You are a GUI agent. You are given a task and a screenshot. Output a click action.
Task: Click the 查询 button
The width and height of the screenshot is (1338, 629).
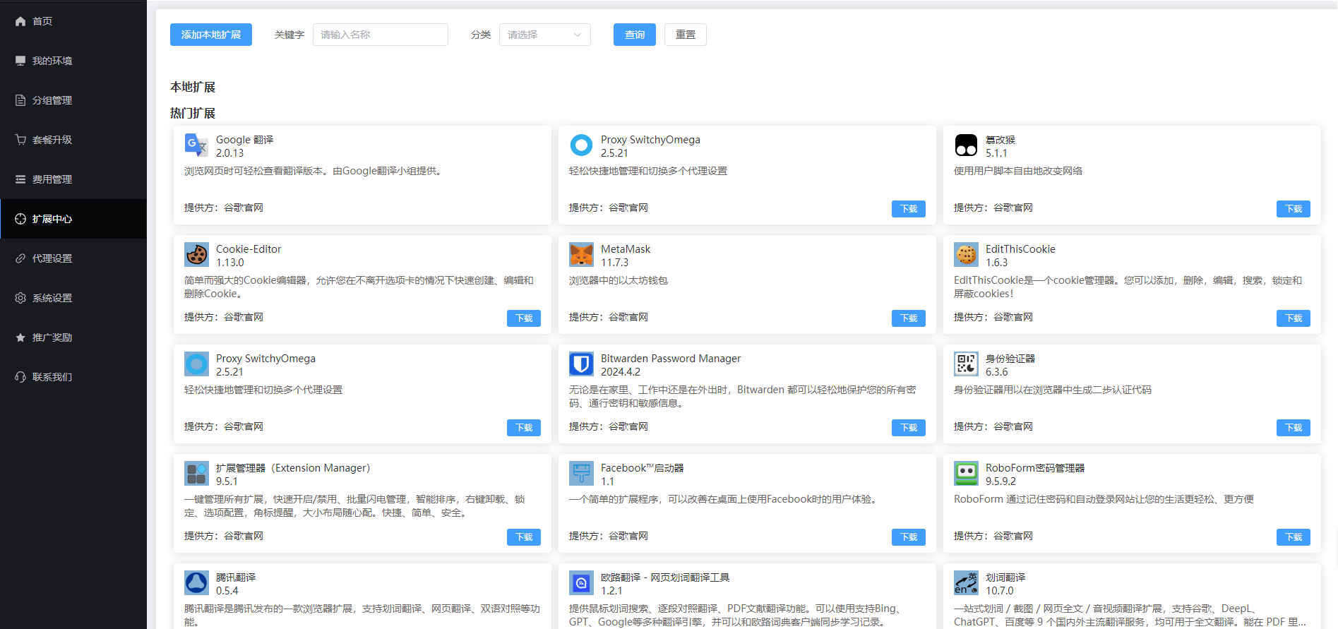[634, 35]
